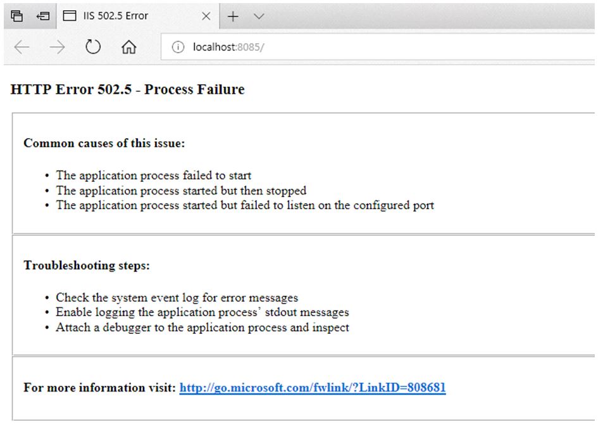Expand the tab previews chevron
603x427 pixels.
259,16
